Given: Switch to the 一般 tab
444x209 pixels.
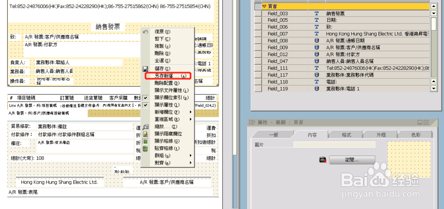Looking at the screenshot, I should coord(274,135).
